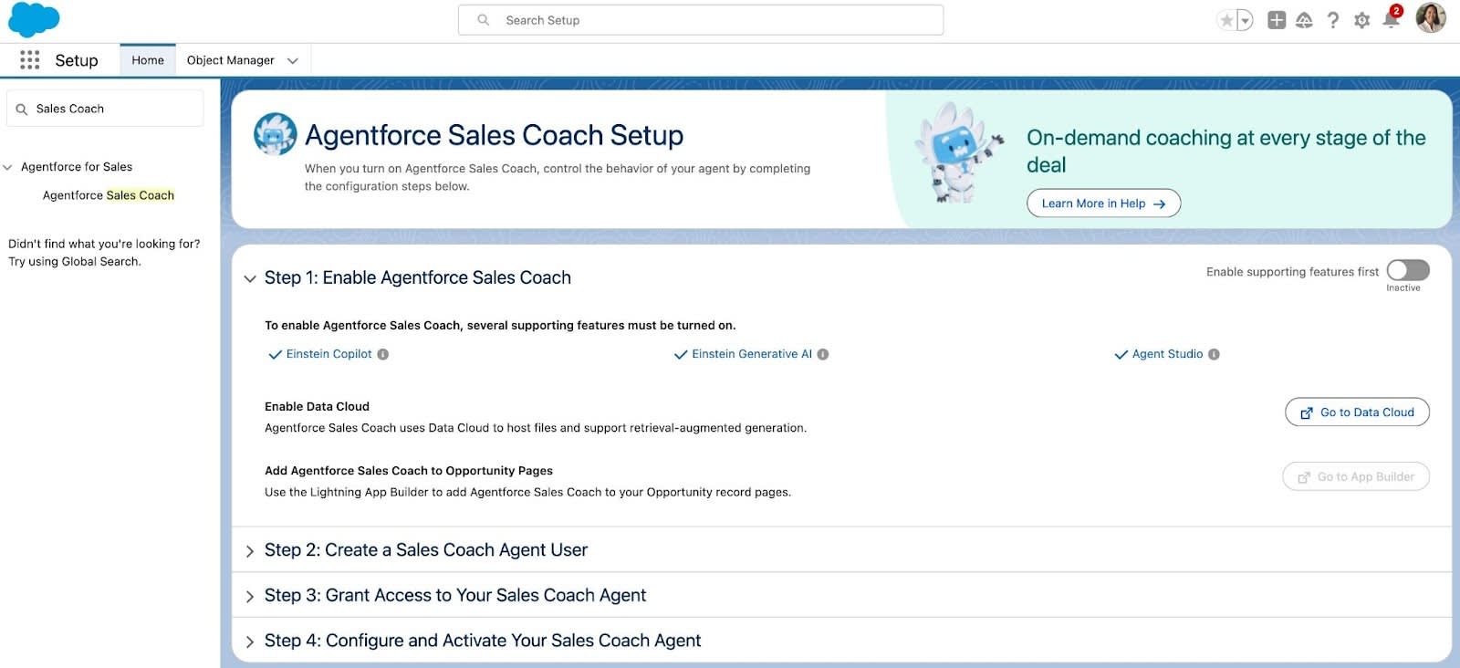Open the Help question mark icon

[x=1333, y=20]
